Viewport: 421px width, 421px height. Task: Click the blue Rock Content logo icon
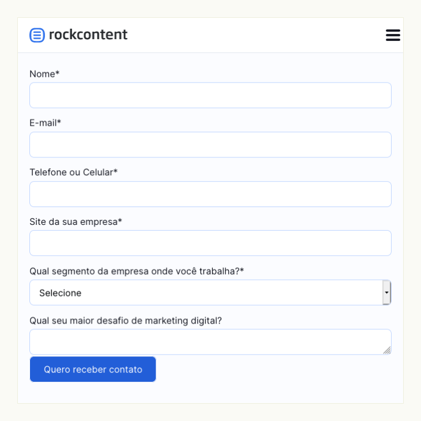pos(37,35)
